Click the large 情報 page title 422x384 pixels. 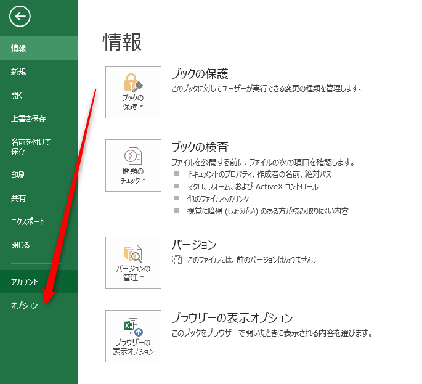coord(122,42)
